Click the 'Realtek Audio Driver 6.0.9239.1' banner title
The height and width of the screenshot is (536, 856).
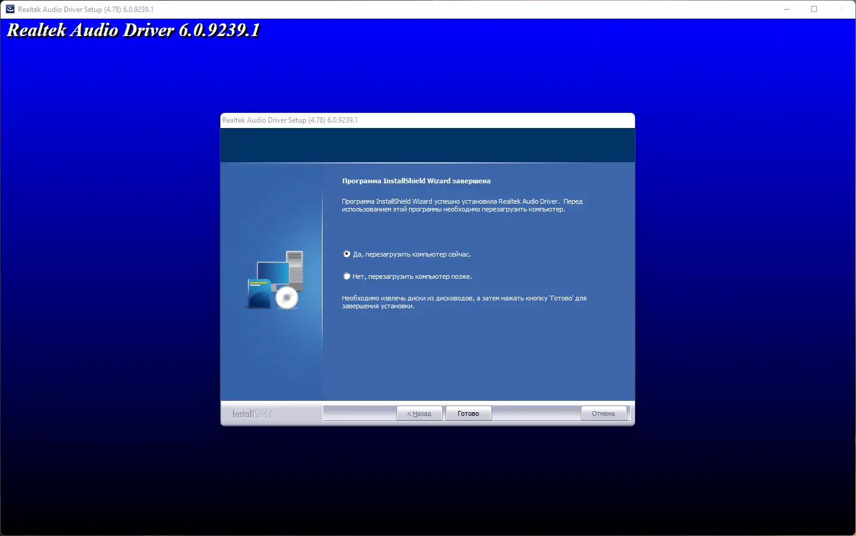133,31
